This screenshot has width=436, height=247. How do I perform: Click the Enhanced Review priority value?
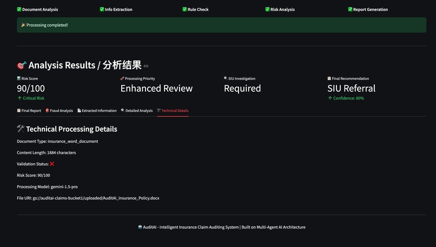point(156,88)
